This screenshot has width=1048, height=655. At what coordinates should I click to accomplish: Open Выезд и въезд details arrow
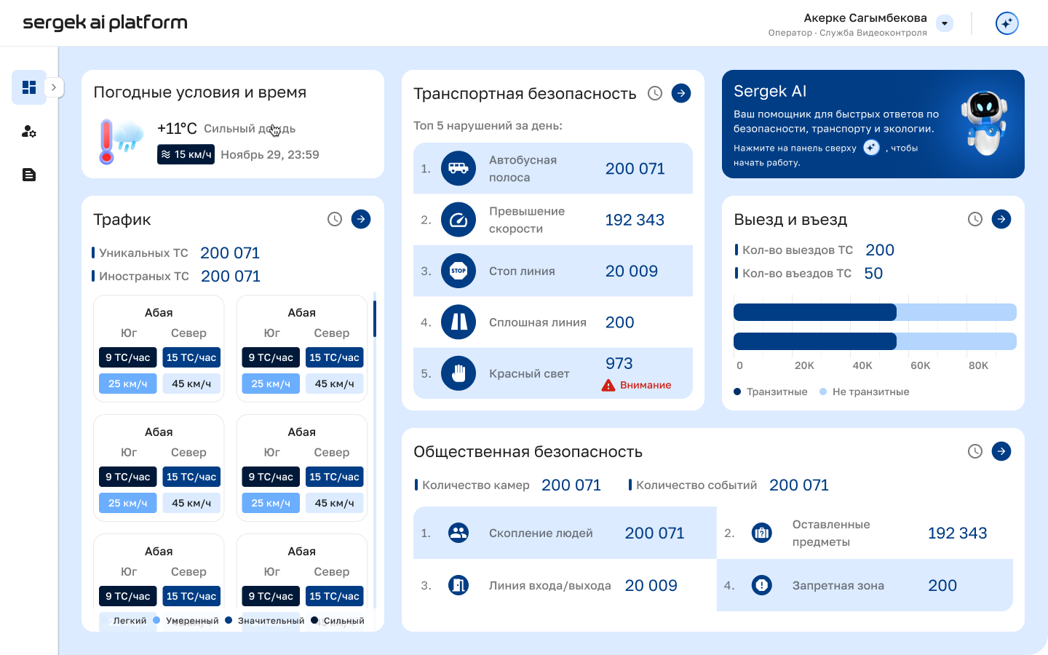1001,219
